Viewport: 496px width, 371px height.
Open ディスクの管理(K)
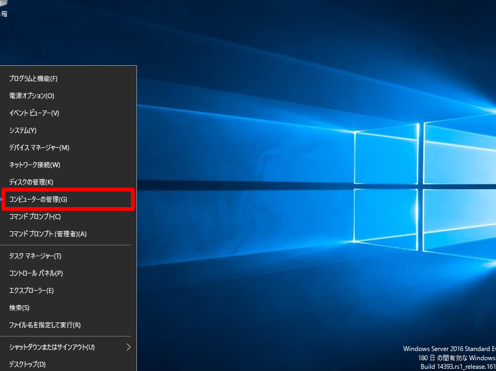[31, 182]
